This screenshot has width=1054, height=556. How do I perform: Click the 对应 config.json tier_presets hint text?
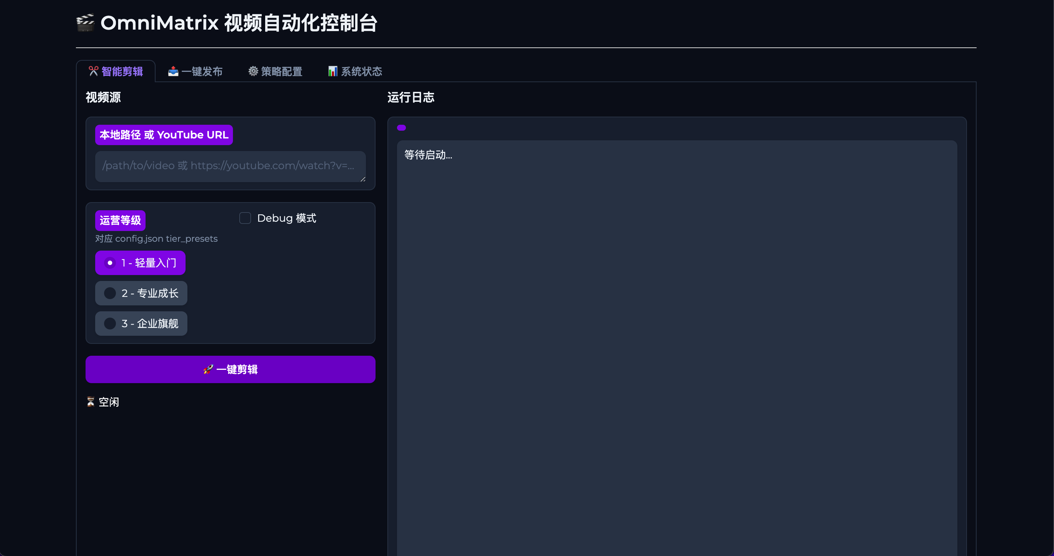156,238
